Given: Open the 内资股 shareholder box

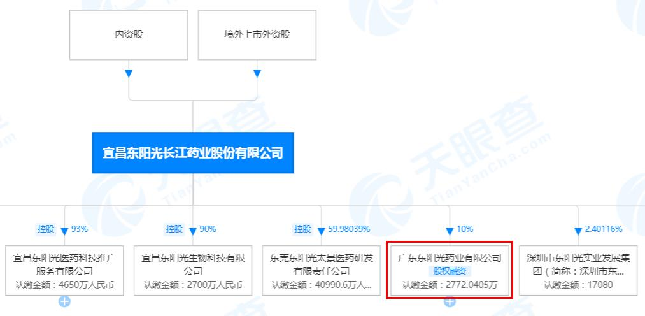Looking at the screenshot, I should tap(129, 35).
